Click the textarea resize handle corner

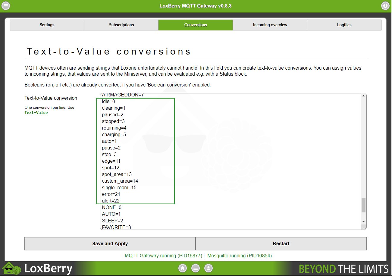coord(364,228)
